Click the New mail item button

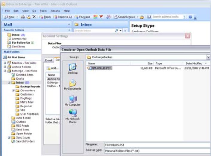coord(9,17)
